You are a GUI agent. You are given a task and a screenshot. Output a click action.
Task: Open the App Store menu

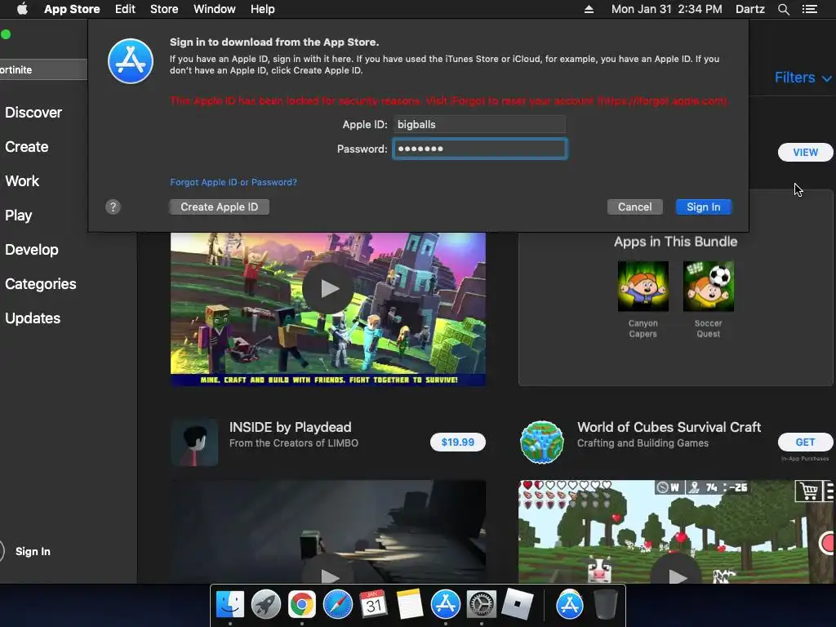[72, 9]
